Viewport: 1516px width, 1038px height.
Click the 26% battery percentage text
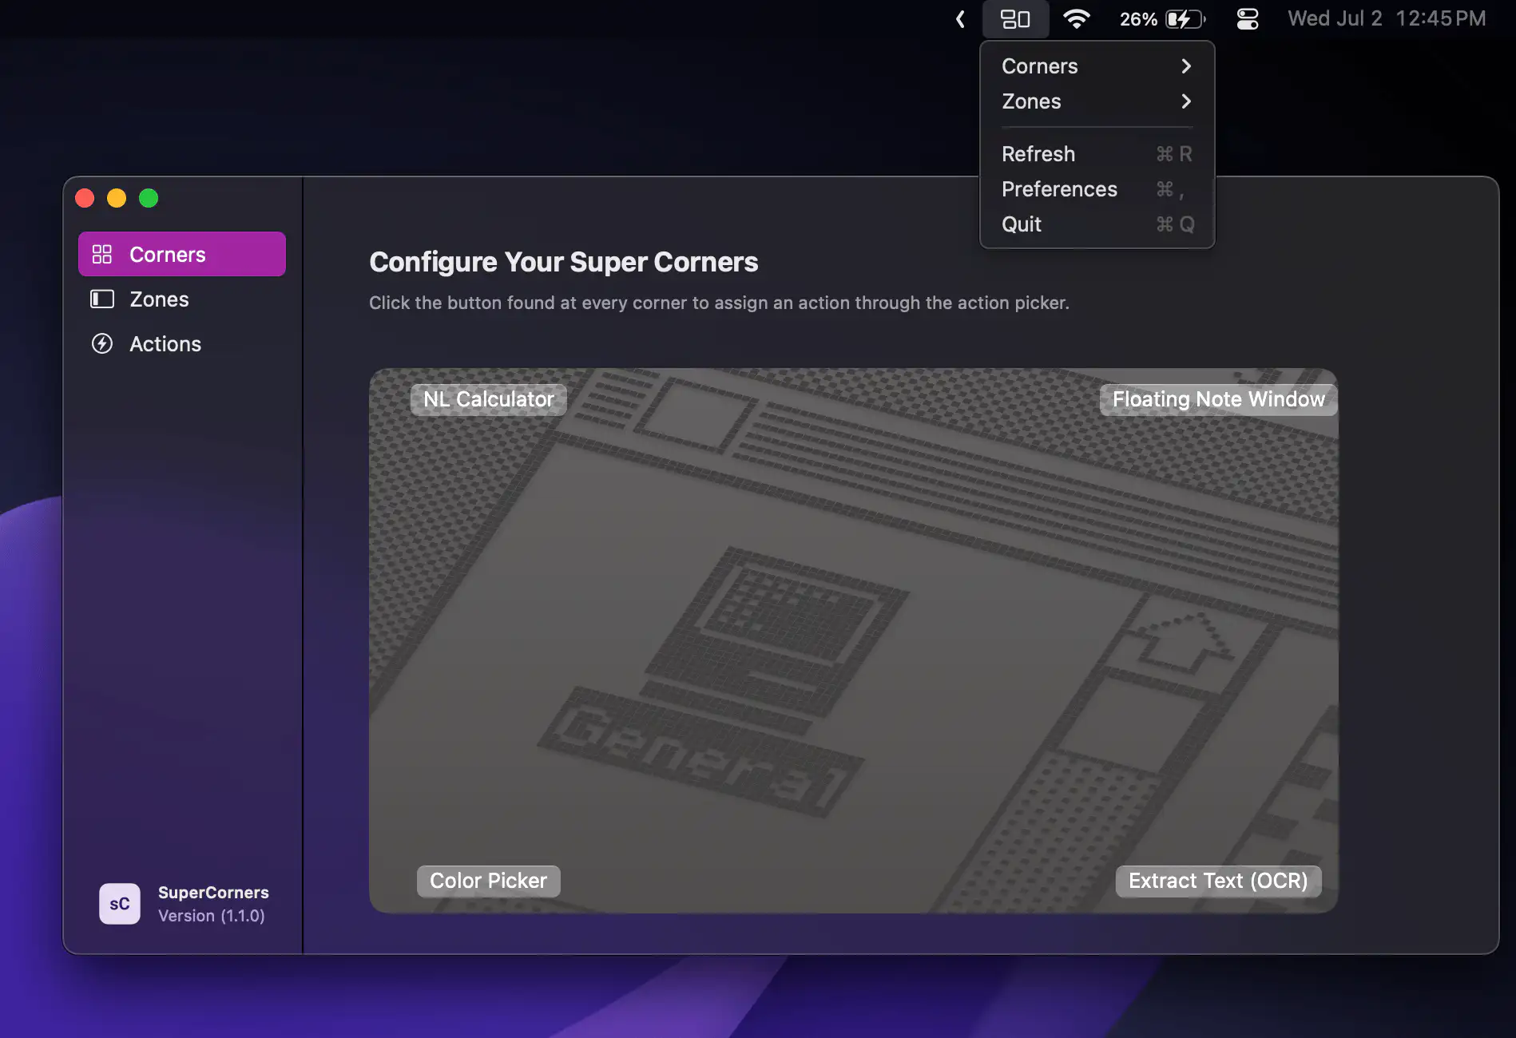(1138, 19)
